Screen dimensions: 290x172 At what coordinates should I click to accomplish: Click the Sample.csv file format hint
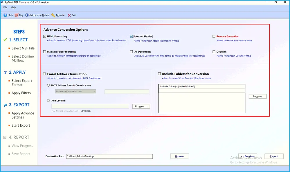[86, 111]
